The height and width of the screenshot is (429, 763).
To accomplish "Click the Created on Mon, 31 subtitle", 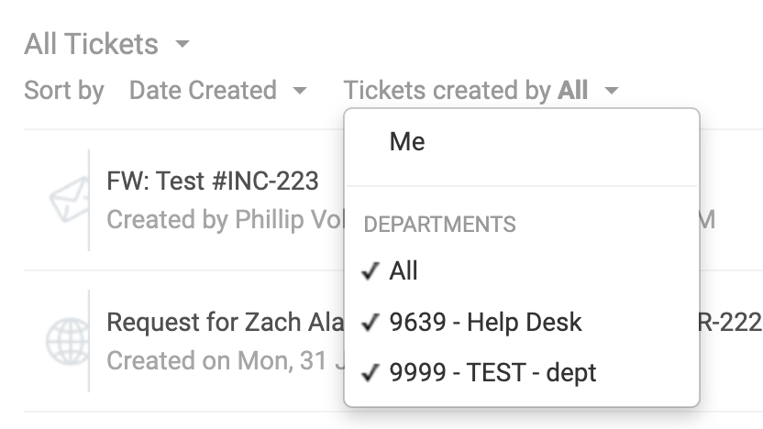I will pyautogui.click(x=226, y=360).
